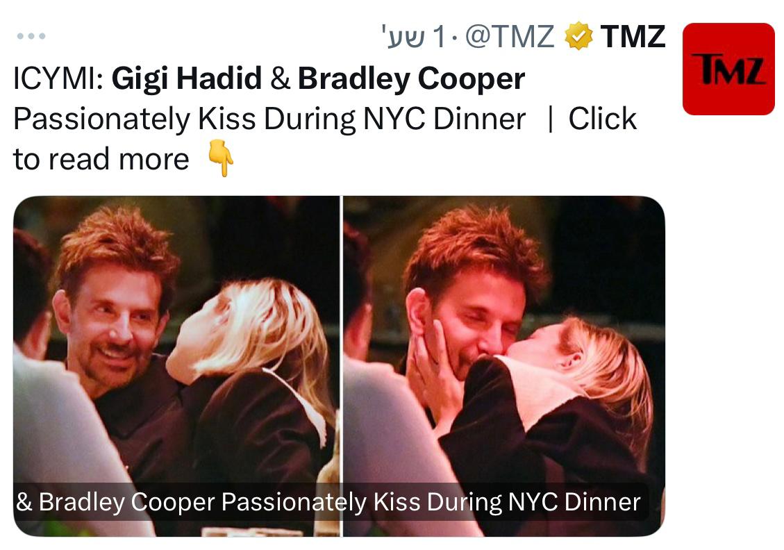Open the TMZ display name profile

(633, 37)
